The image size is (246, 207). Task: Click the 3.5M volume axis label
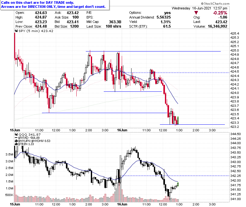pyautogui.click(x=9, y=155)
